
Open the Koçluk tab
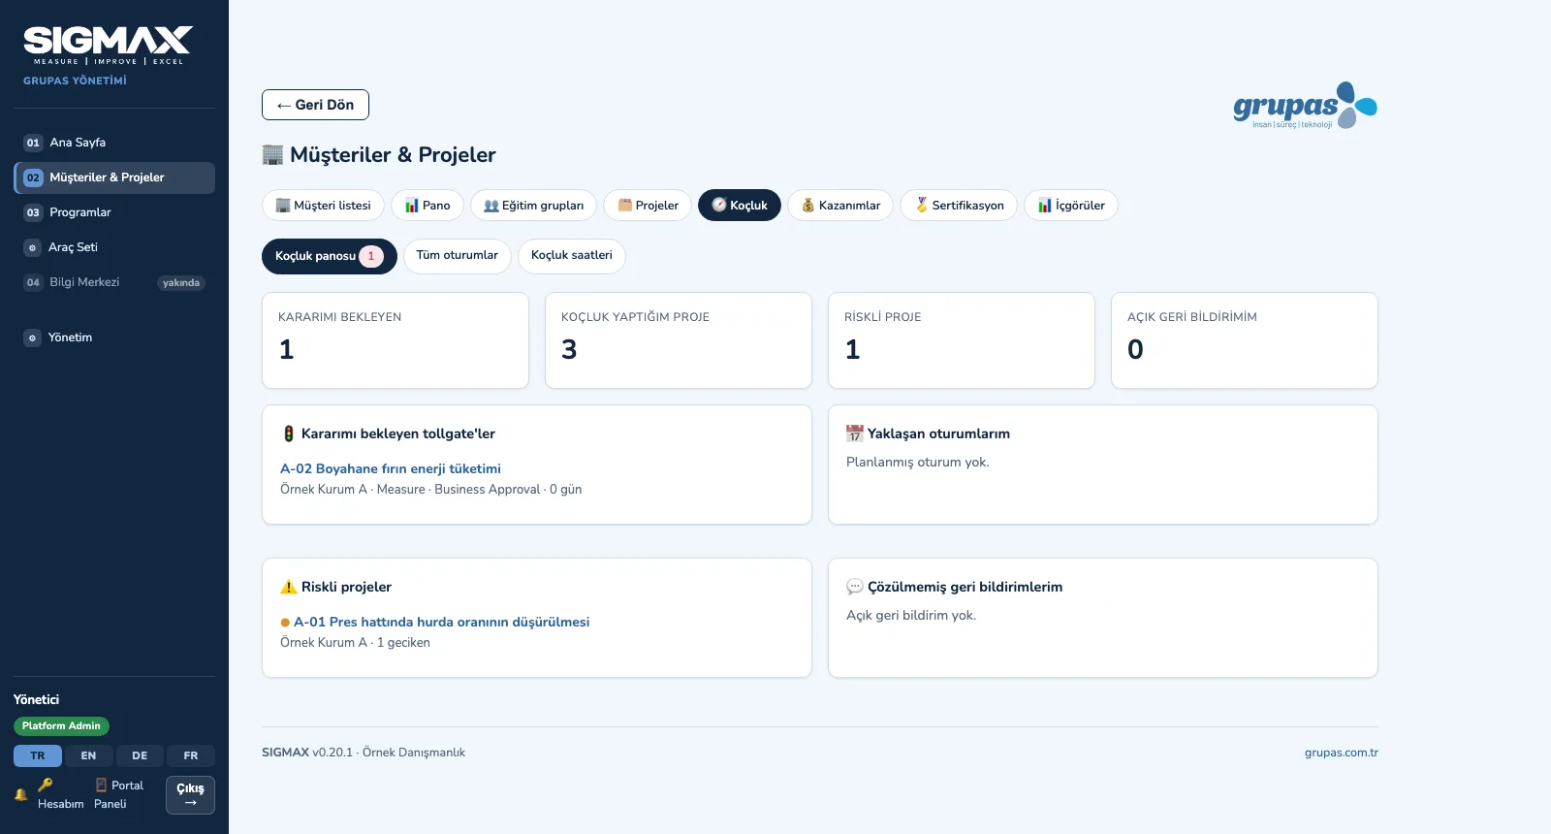[x=740, y=206]
